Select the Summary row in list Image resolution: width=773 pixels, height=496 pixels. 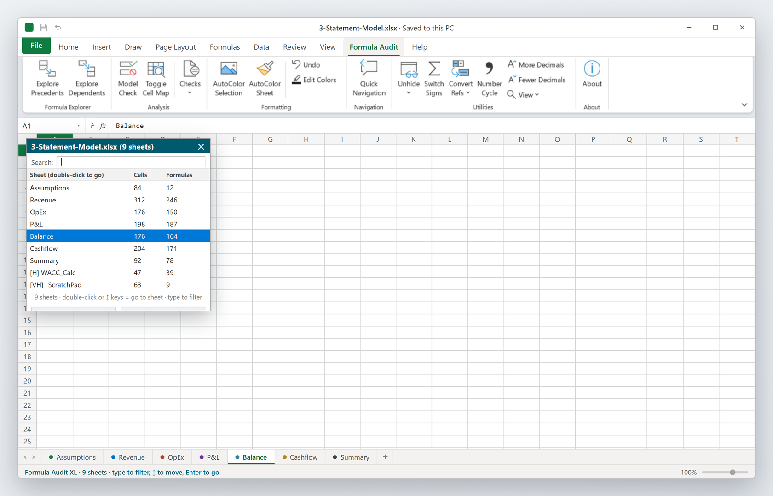(118, 260)
